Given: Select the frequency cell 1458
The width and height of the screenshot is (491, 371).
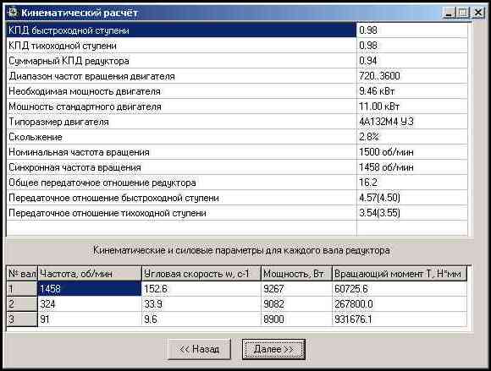Looking at the screenshot, I should pos(90,288).
